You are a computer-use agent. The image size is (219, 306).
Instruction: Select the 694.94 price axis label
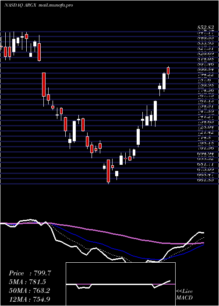[x=205, y=153]
